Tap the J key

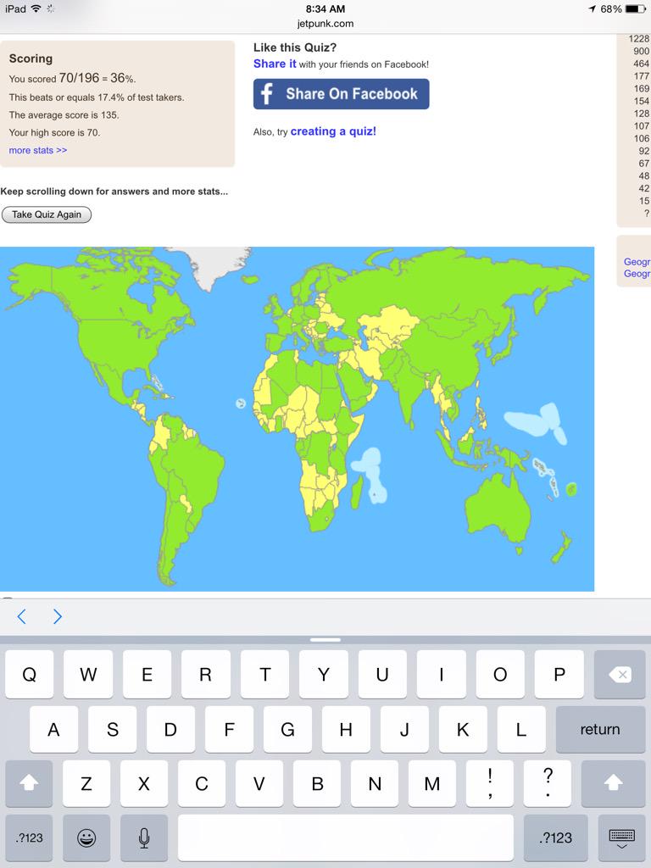tap(404, 729)
